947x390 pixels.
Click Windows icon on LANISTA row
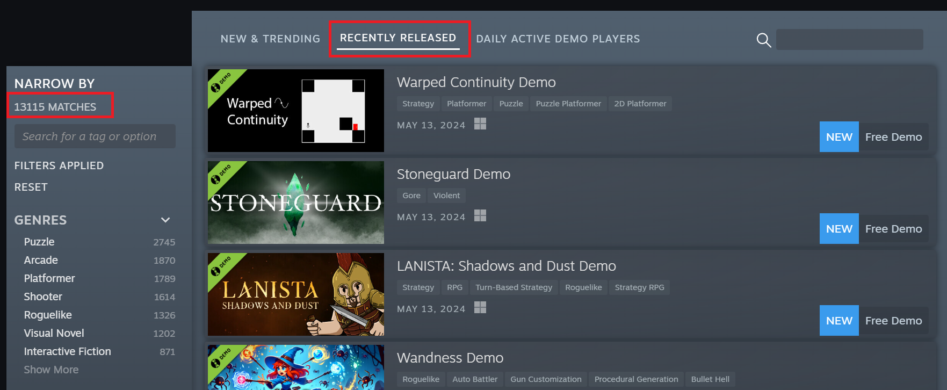[x=480, y=308]
